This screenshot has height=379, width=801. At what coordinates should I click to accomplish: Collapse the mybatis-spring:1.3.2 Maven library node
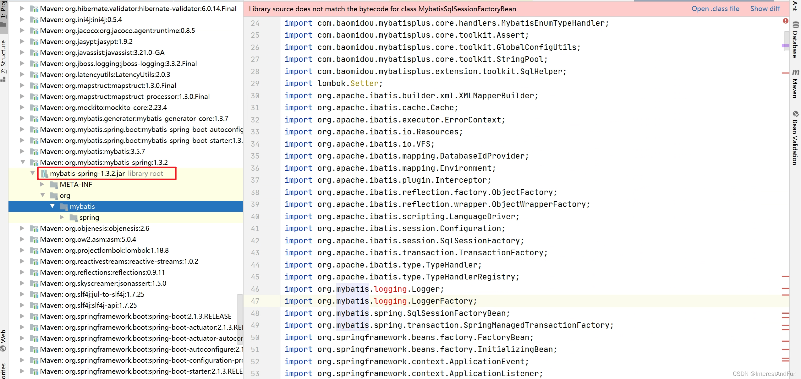pos(23,162)
